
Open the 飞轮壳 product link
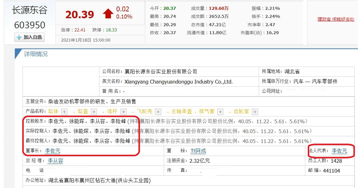pyautogui.click(x=145, y=111)
